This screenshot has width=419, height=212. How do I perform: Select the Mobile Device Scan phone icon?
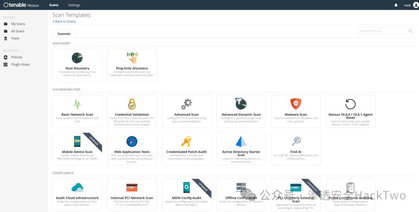pos(77,141)
